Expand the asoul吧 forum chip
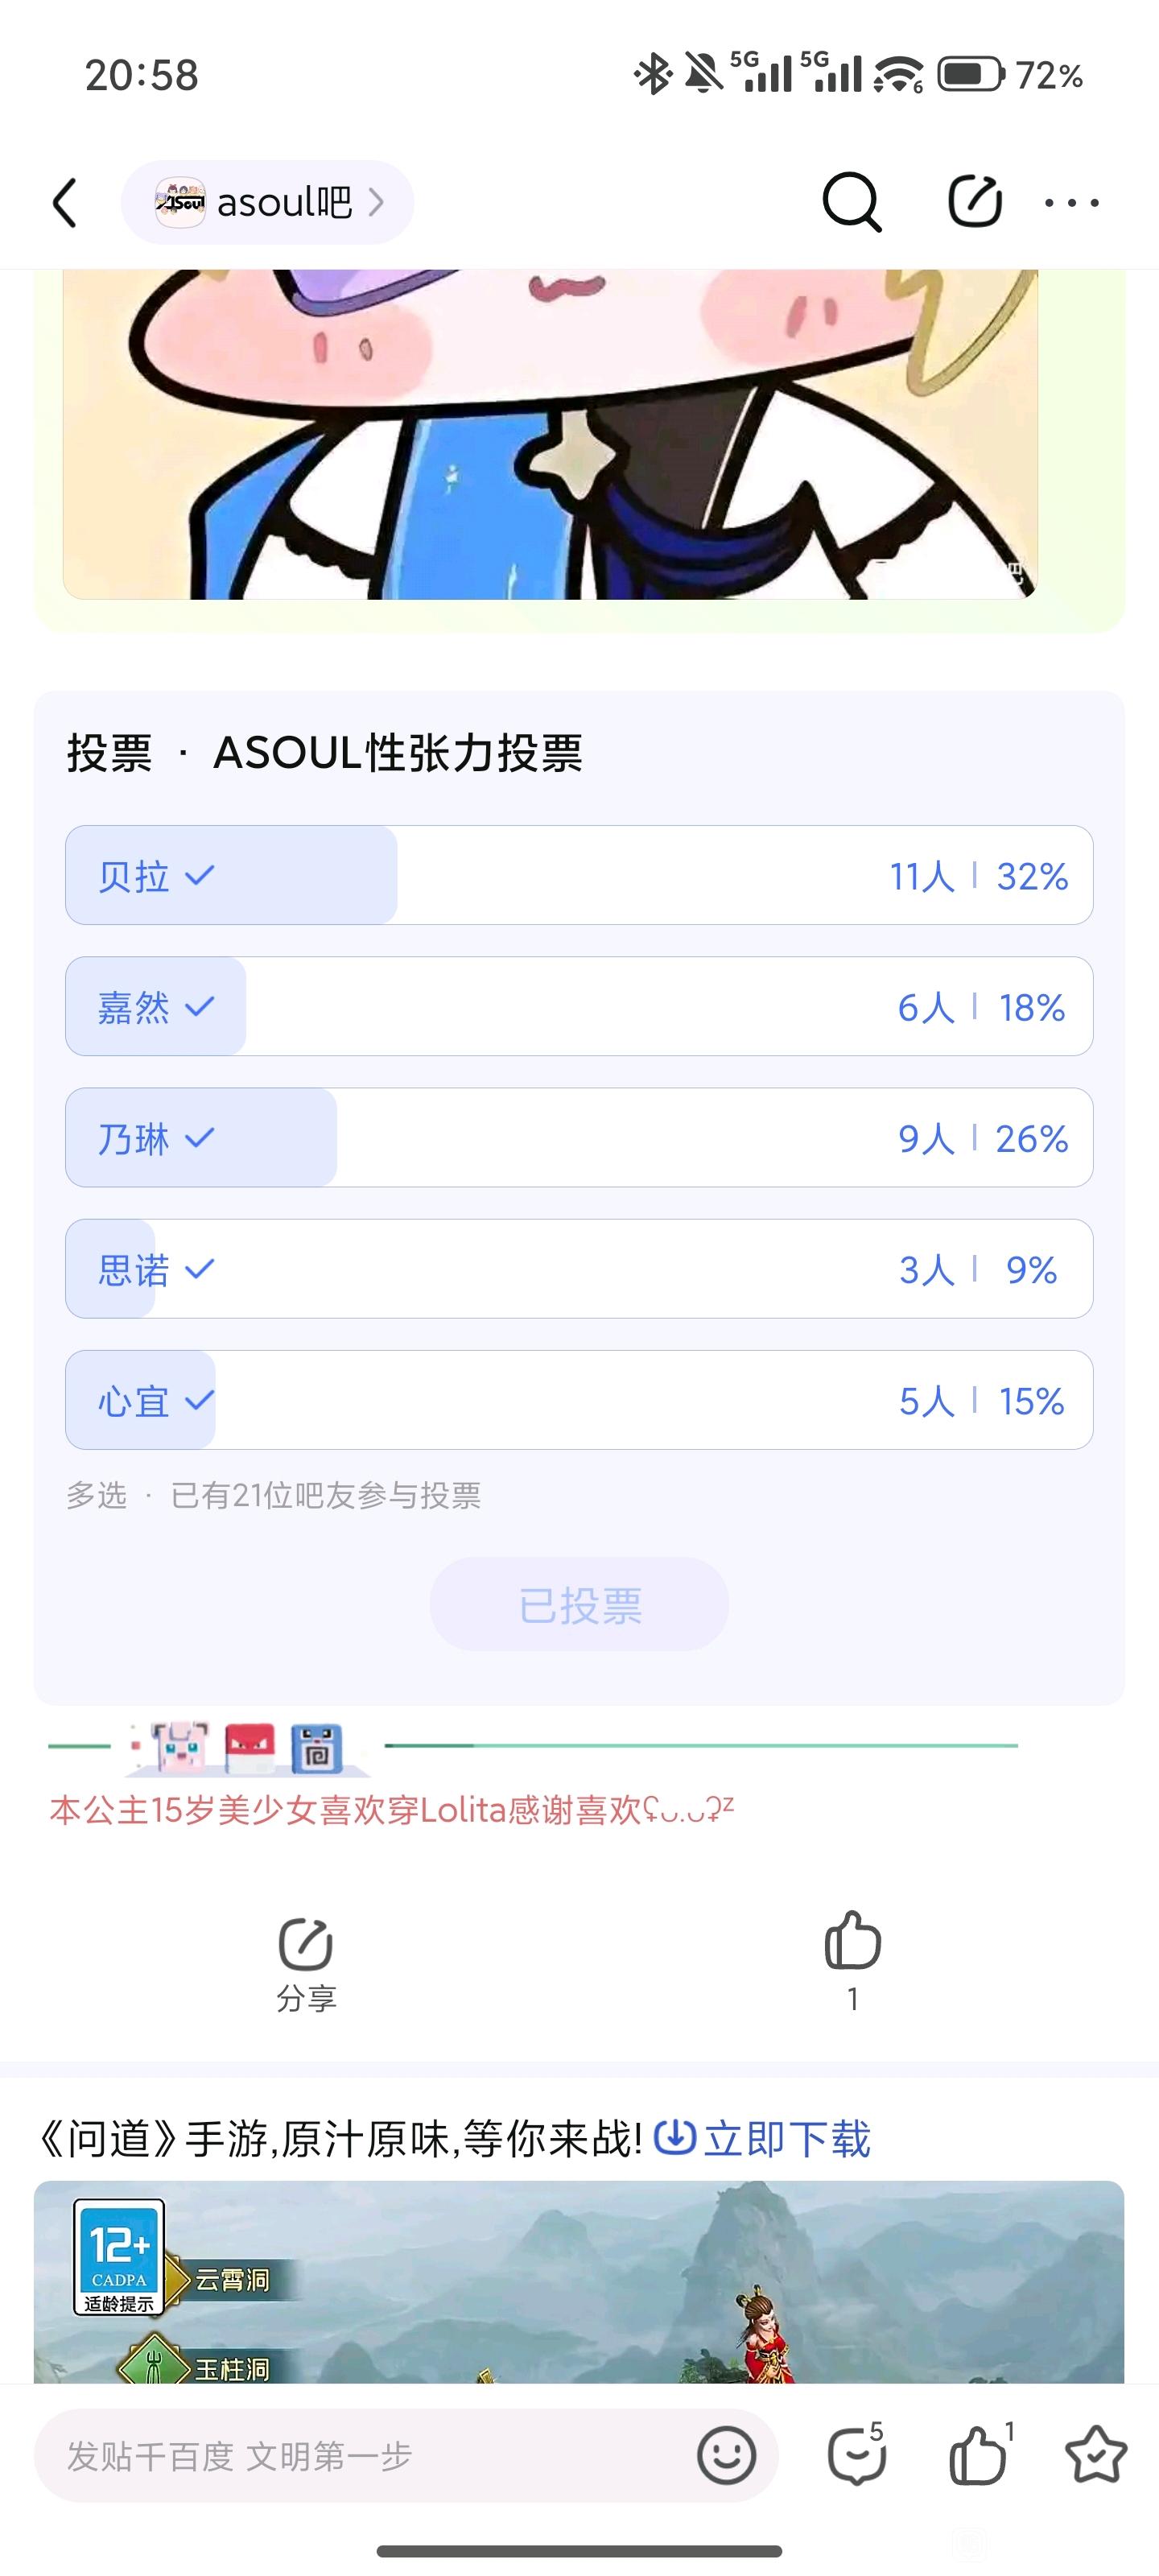The width and height of the screenshot is (1159, 2576). (267, 203)
